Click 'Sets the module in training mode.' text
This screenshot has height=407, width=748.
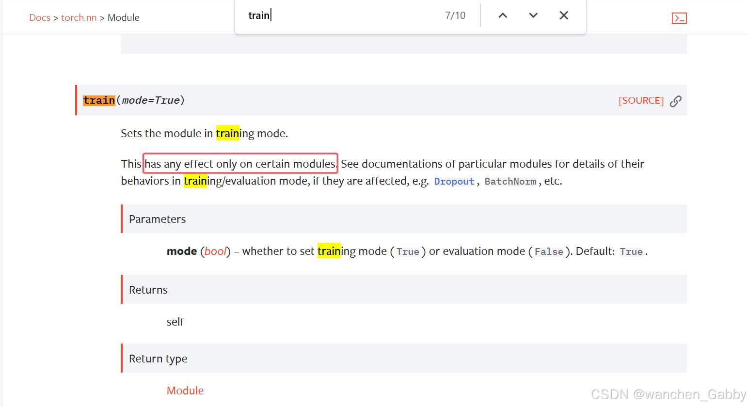pos(205,133)
